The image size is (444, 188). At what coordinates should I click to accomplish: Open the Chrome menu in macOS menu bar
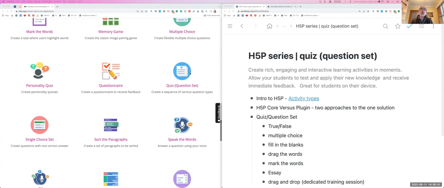11,1
